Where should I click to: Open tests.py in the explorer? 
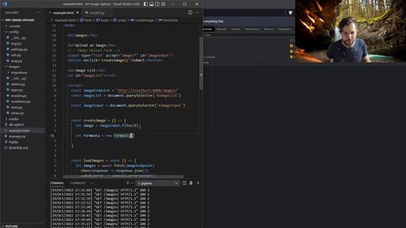pos(16,107)
